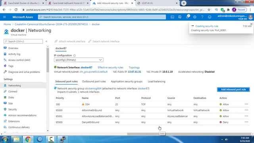The height and width of the screenshot is (143, 254).
Task: Click NIC Public IP 13.67.41.31
Action: point(135,72)
